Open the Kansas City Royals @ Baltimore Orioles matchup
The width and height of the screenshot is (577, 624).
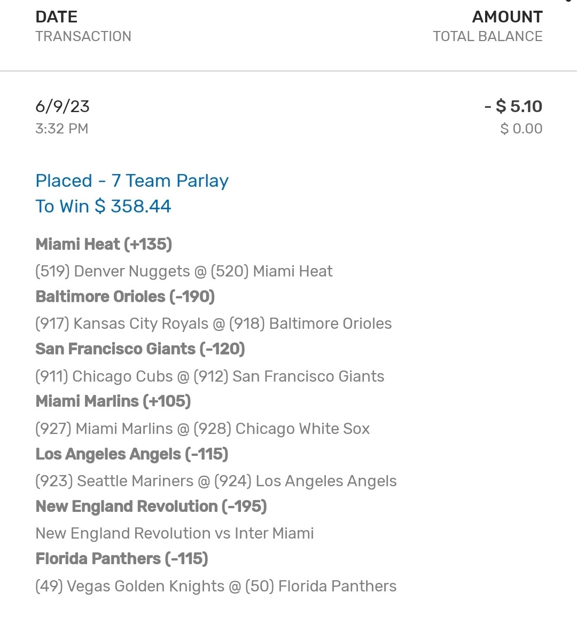point(213,323)
